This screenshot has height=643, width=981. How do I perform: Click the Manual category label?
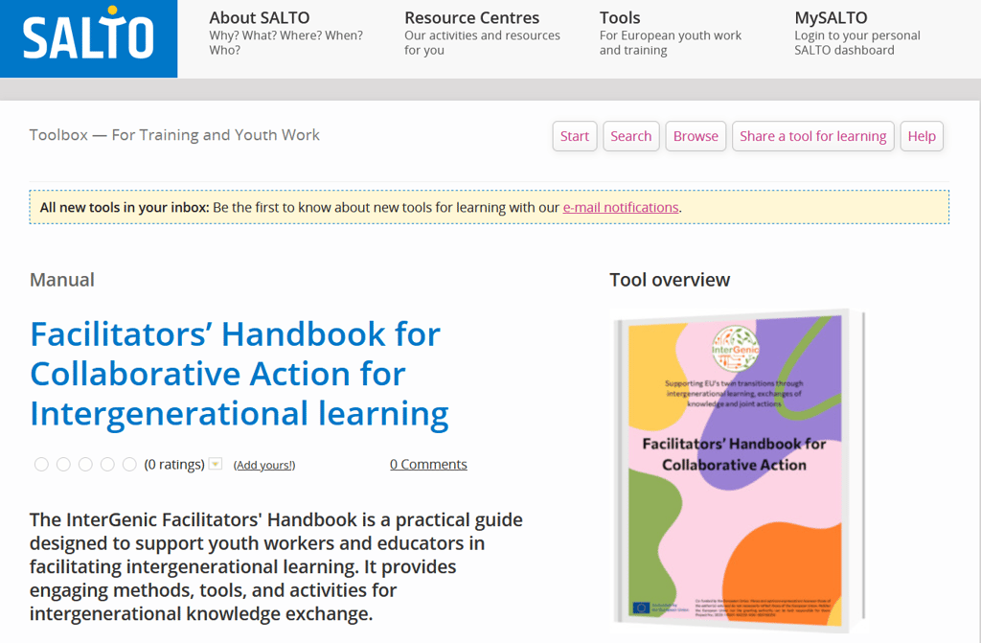(62, 279)
